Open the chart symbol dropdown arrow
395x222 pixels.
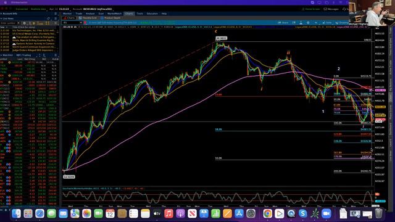pos(81,23)
